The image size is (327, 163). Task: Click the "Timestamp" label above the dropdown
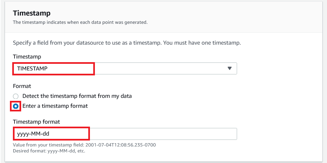point(27,57)
